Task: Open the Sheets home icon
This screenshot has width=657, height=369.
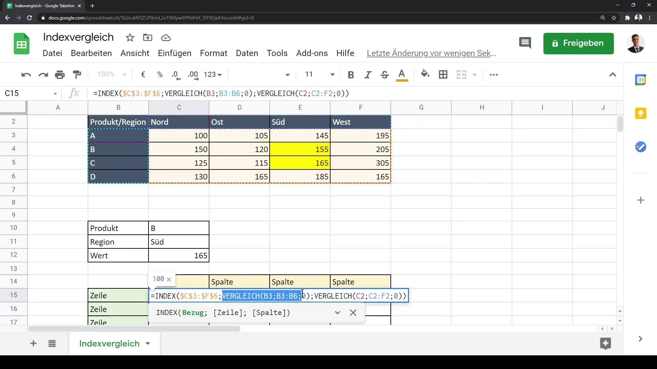Action: (22, 44)
